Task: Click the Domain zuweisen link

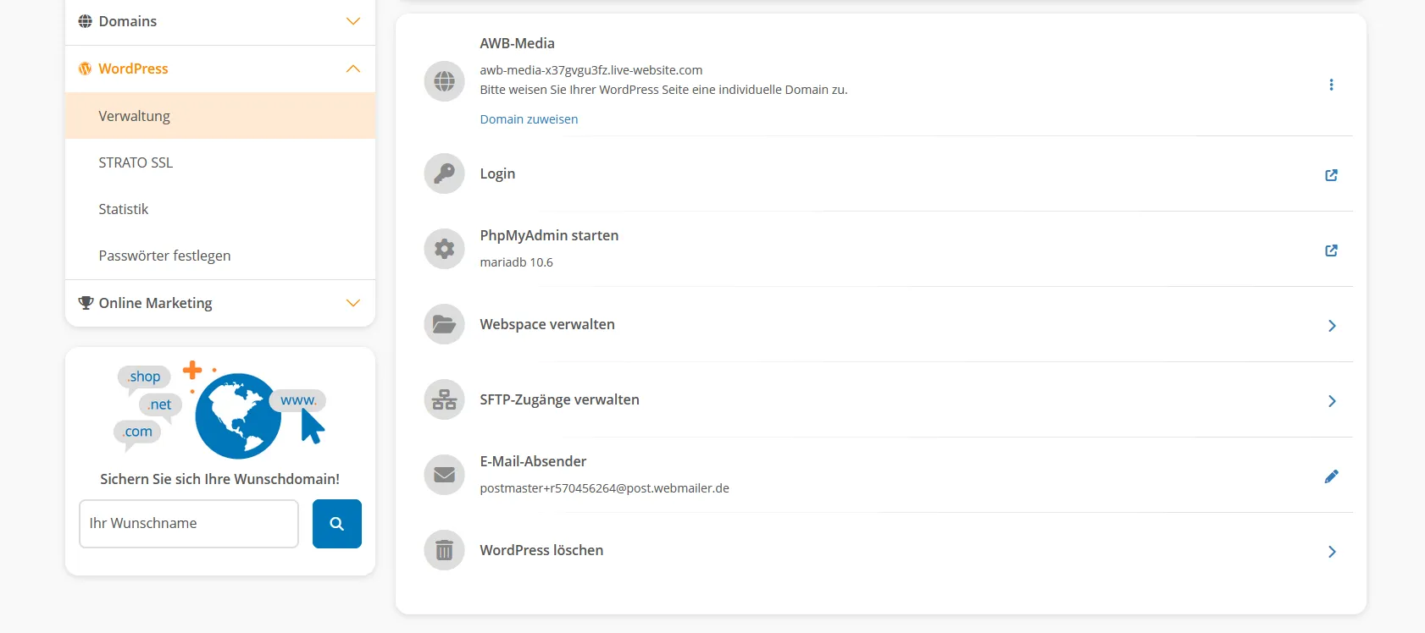Action: pos(529,119)
